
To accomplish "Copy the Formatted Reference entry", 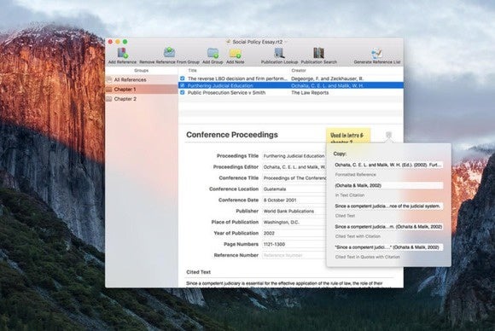I will tap(388, 165).
